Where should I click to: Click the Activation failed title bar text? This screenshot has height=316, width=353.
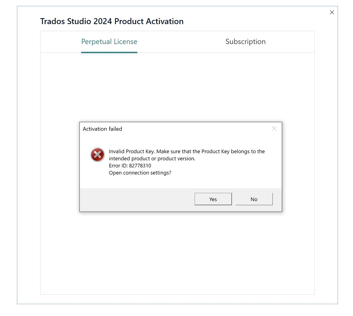(x=102, y=129)
